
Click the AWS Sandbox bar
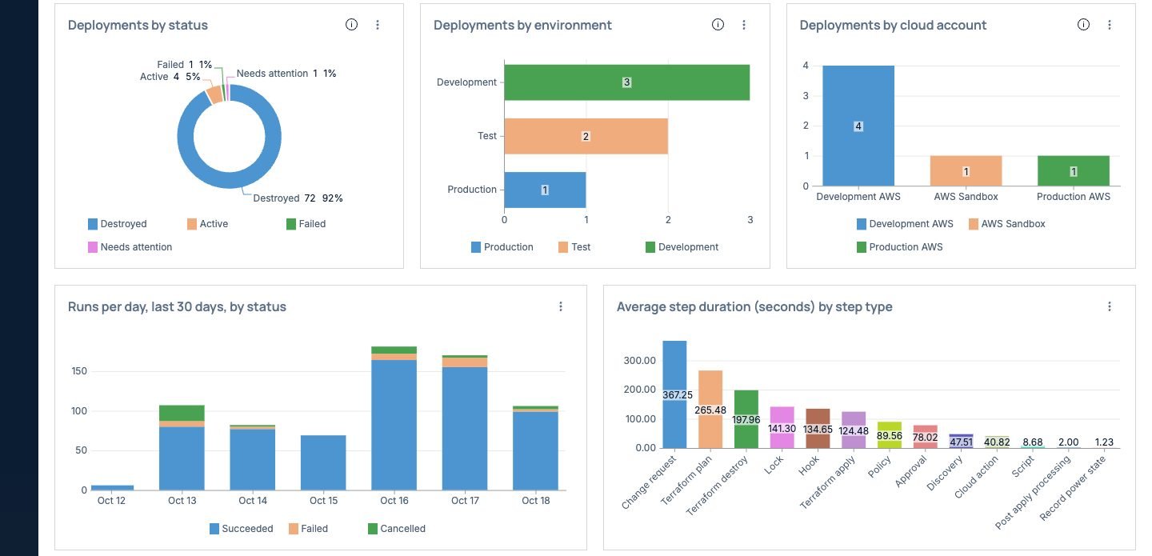tap(966, 171)
